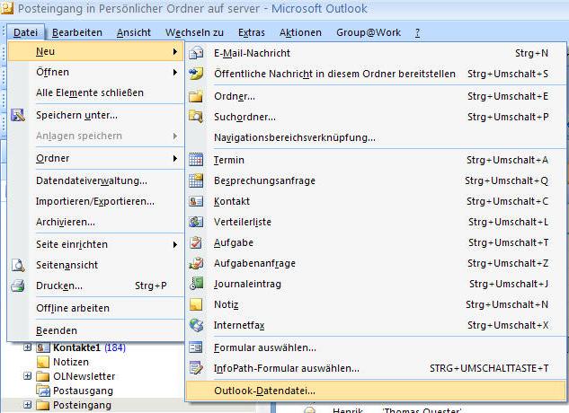569x413 pixels.
Task: Choose Outlook-Datendatei... entry
Action: coord(376,391)
